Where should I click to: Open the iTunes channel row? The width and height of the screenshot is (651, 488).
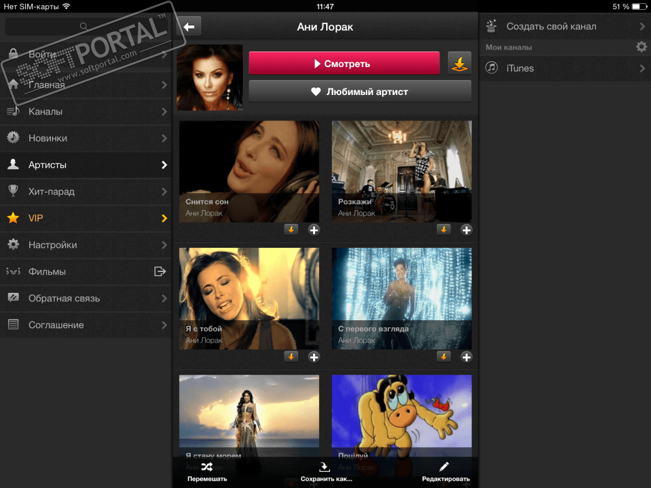click(565, 68)
